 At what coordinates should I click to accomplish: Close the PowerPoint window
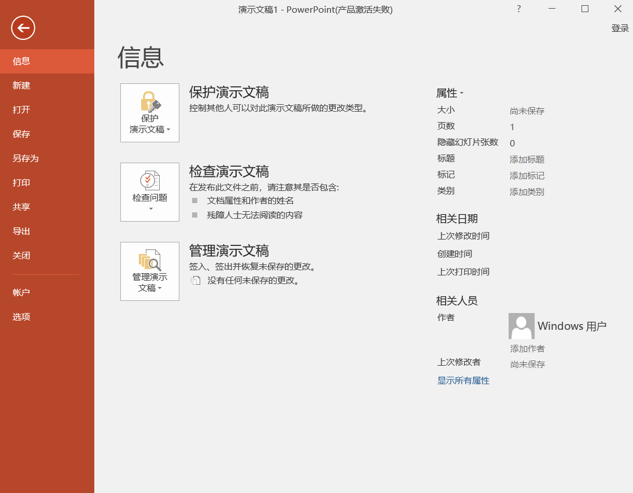pos(617,9)
